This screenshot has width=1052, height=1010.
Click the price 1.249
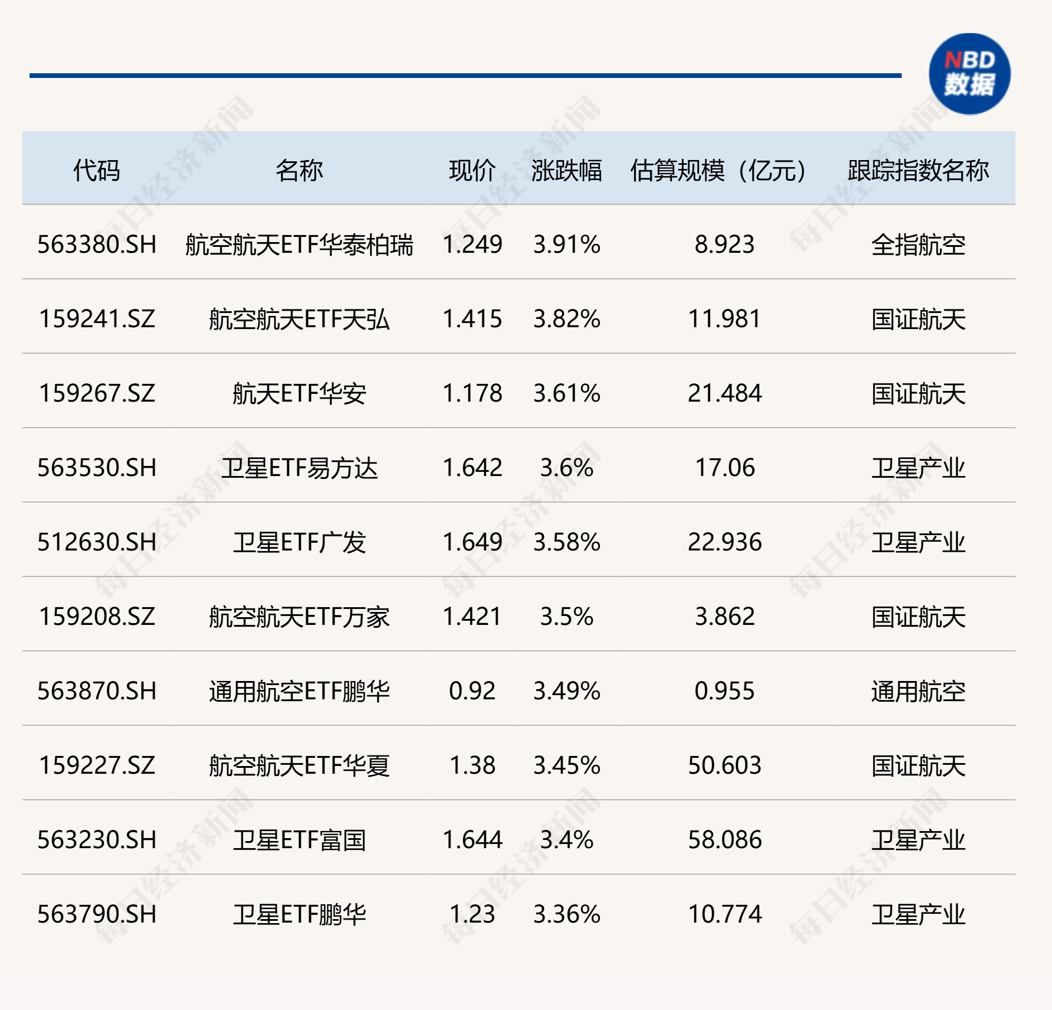pos(472,245)
